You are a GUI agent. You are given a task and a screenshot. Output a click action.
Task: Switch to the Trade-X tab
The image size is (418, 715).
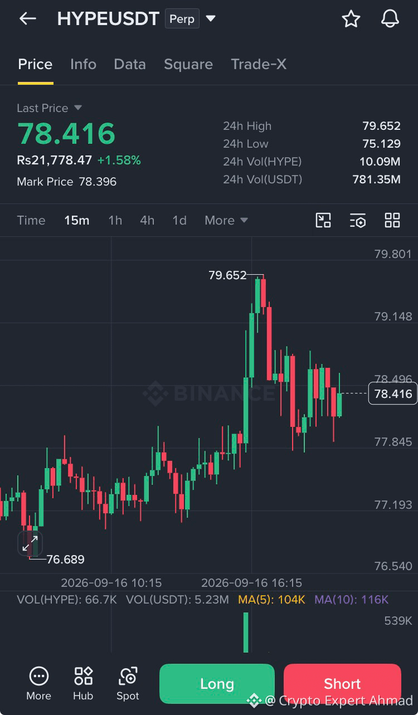click(x=259, y=64)
